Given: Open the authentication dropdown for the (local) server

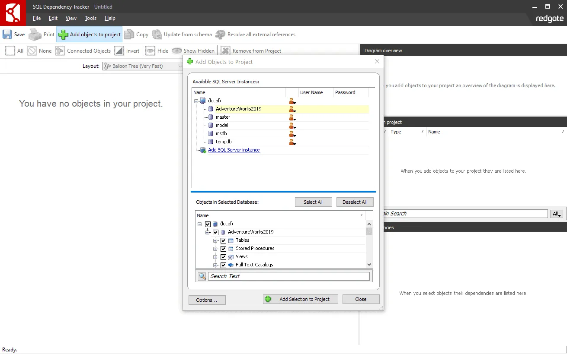Looking at the screenshot, I should tap(292, 101).
